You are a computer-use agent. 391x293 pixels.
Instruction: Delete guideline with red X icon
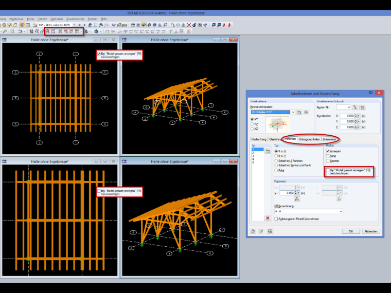pyautogui.click(x=268, y=218)
